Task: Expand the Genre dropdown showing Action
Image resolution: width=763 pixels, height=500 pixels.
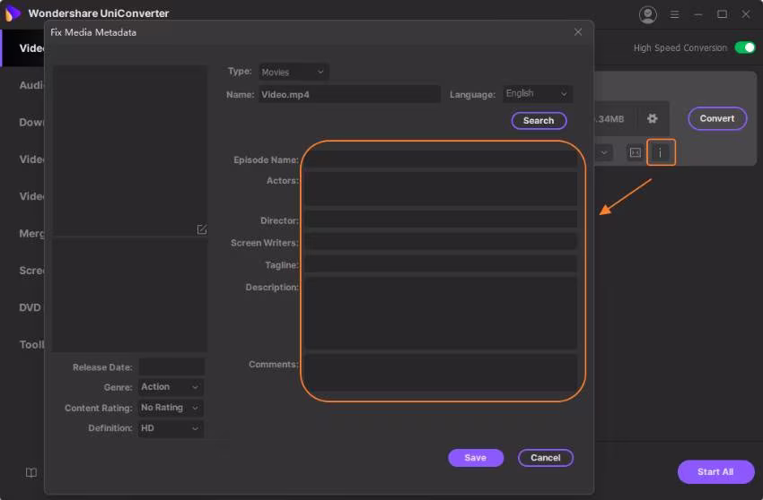Action: point(171,387)
